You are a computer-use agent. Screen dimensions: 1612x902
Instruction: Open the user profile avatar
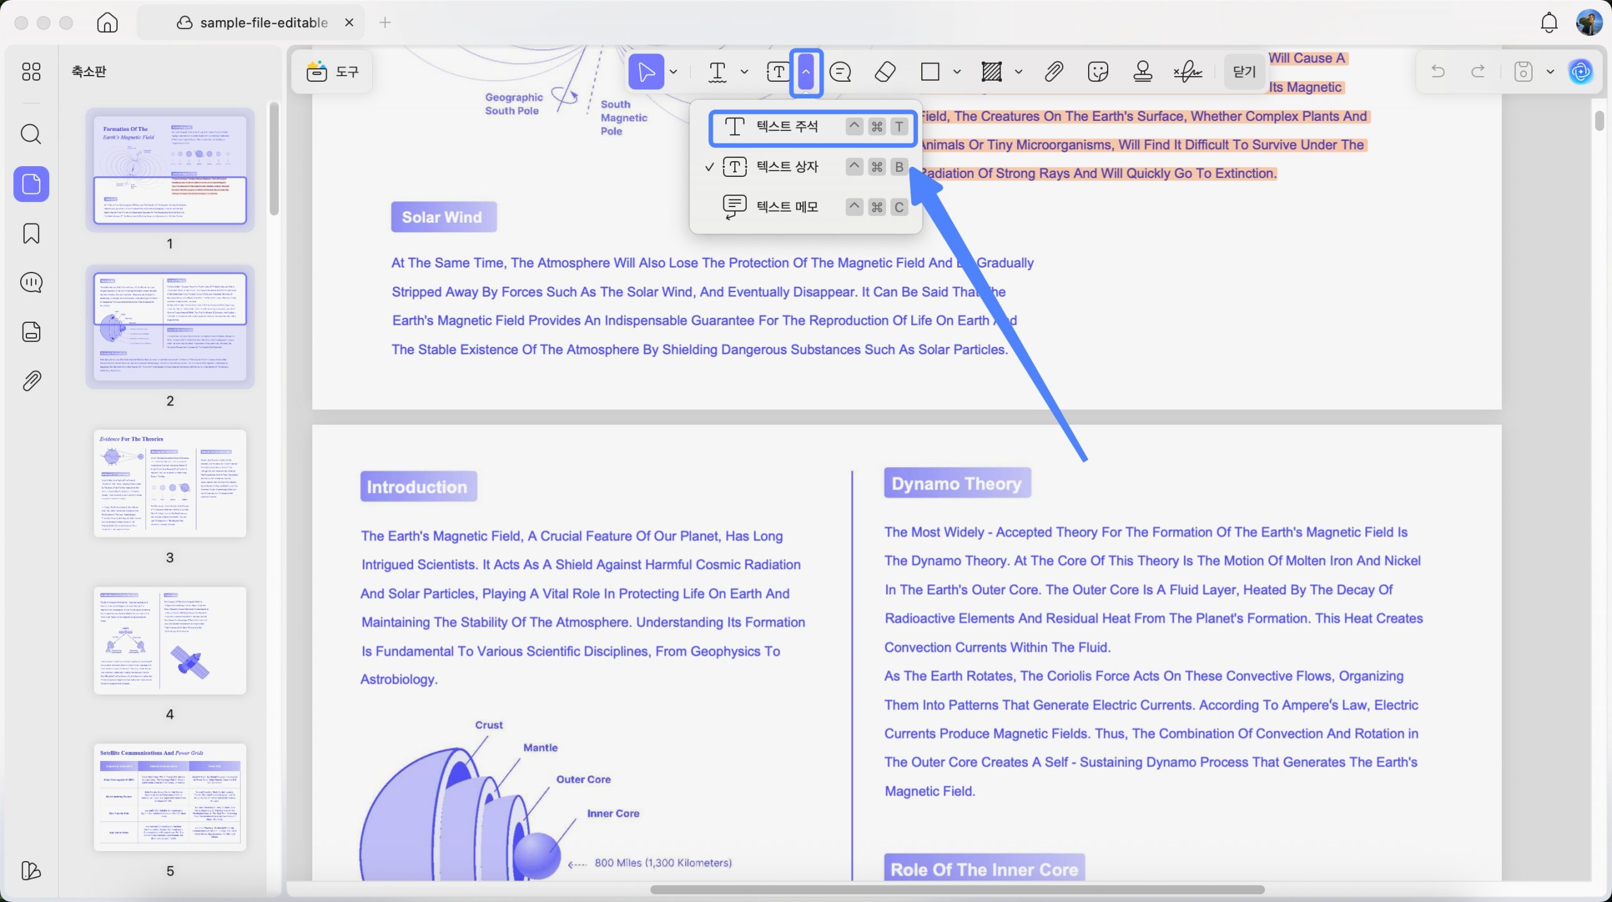(x=1589, y=23)
